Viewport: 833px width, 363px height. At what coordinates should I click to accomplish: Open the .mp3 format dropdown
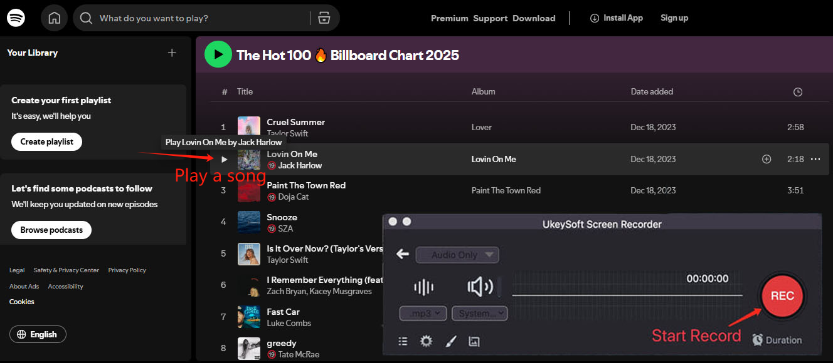click(423, 313)
